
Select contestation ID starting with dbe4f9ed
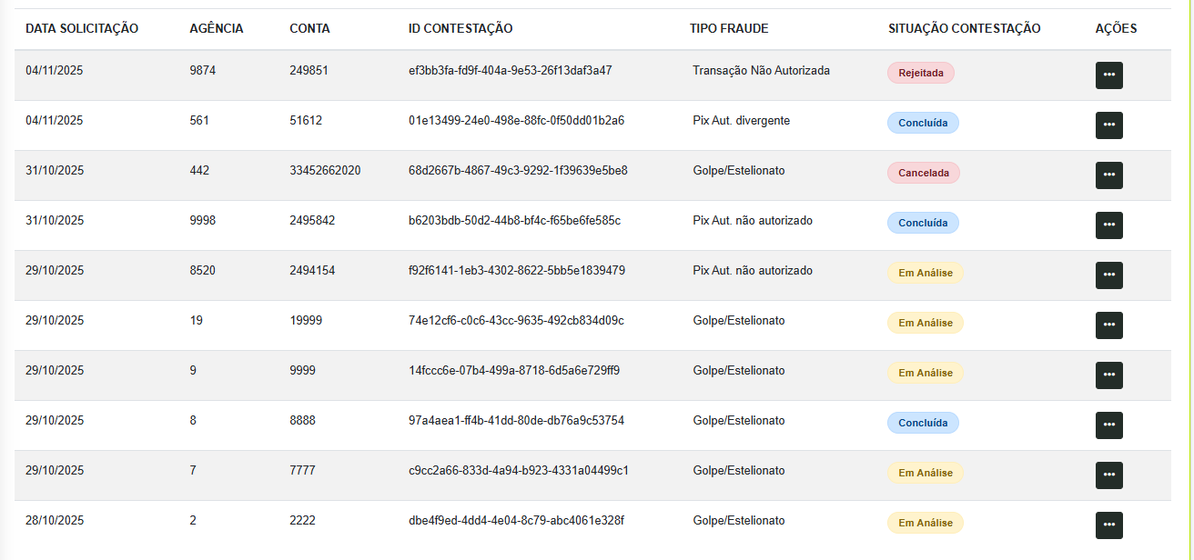click(x=516, y=520)
